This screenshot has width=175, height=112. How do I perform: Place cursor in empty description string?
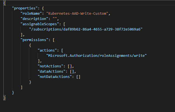point(55,19)
